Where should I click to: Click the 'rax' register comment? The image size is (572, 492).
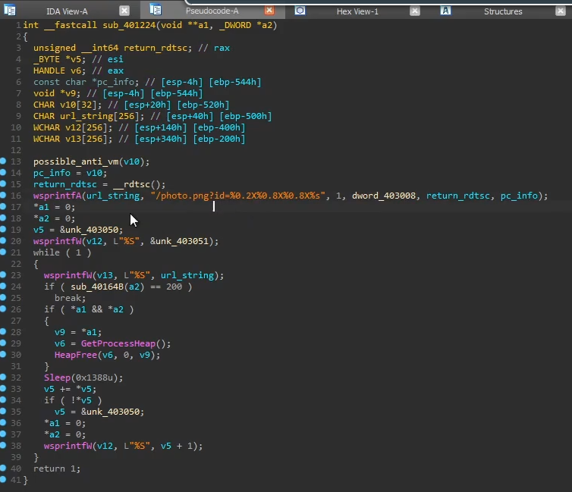pos(222,48)
